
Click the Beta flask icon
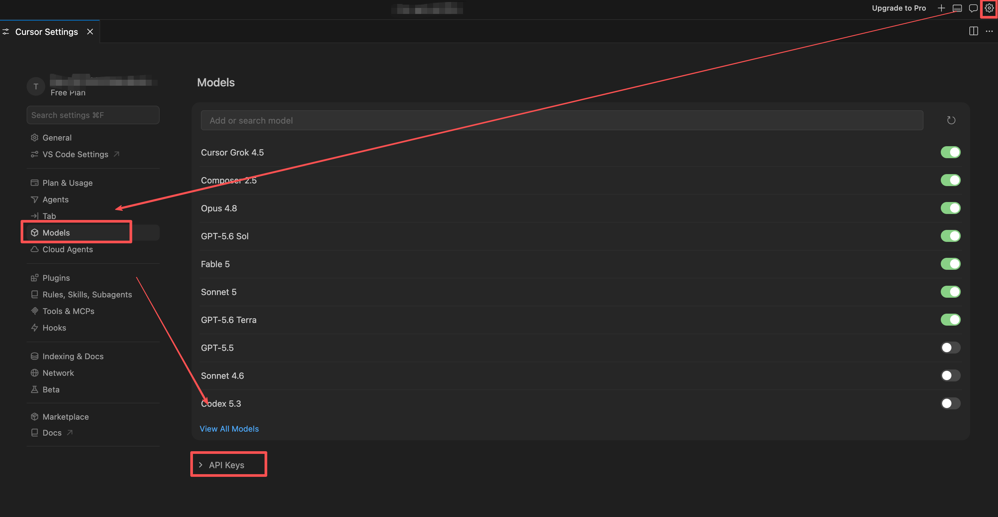(35, 390)
